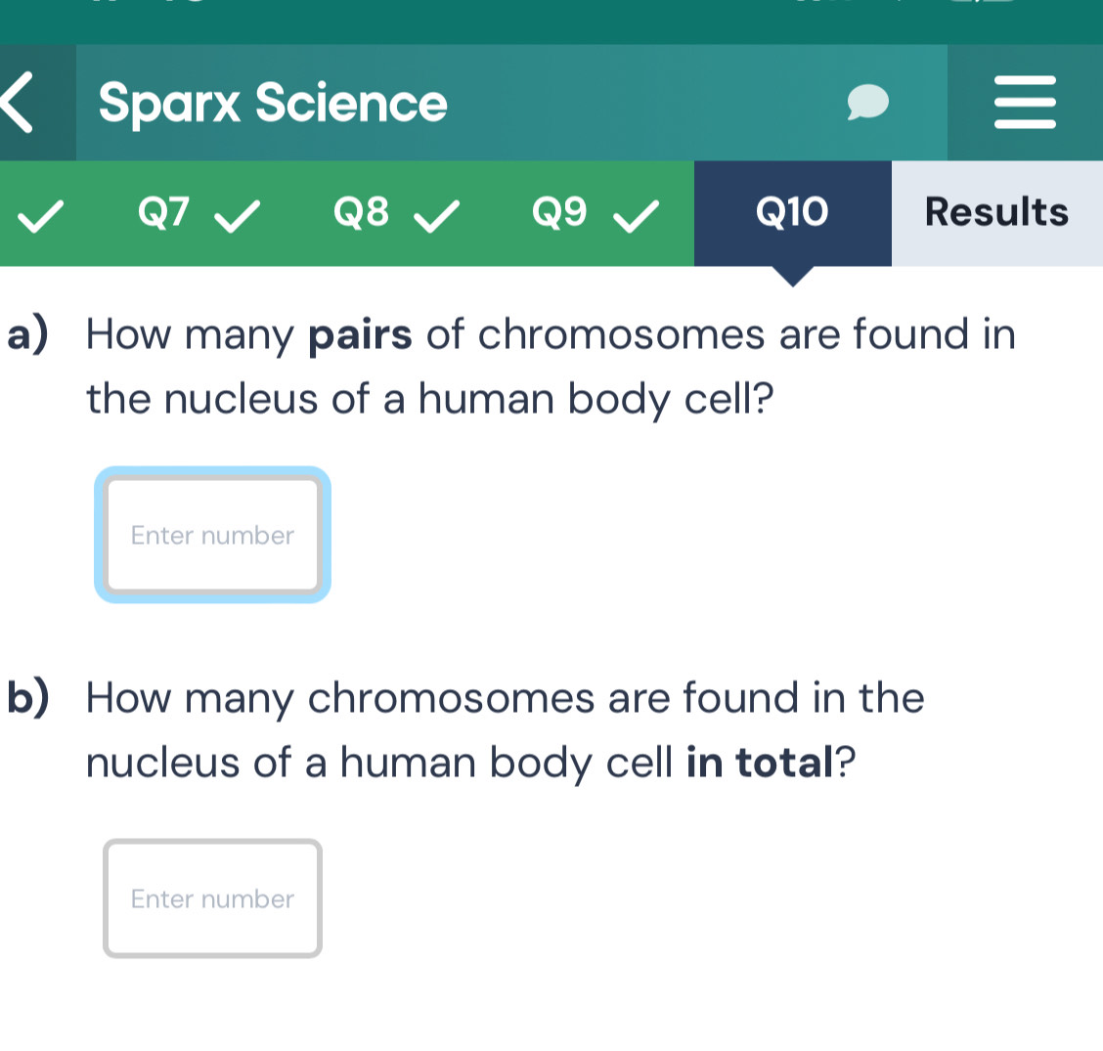Click the bold text 'in total'
The width and height of the screenshot is (1103, 1051).
[757, 764]
